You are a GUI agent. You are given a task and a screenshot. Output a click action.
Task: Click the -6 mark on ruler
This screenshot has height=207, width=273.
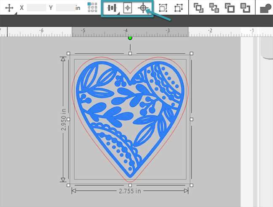coord(41,30)
